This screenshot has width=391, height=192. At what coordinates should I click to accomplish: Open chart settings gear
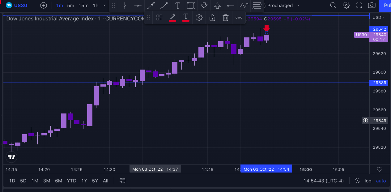click(x=346, y=5)
